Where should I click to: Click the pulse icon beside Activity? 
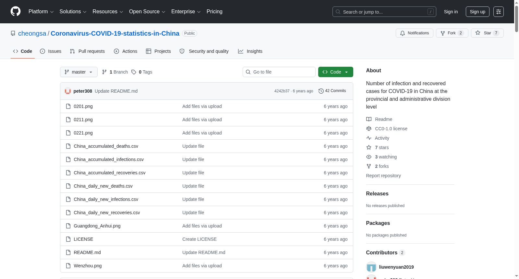369,138
